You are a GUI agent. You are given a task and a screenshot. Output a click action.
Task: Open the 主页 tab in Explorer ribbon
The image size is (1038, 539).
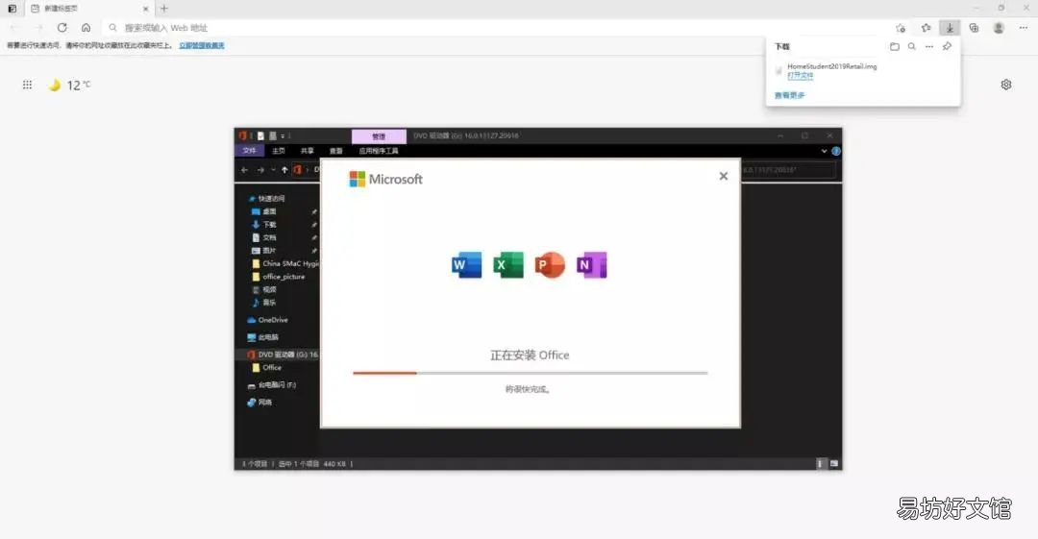[279, 151]
